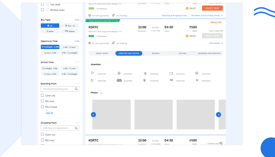
Task: Click orange Select Seat button
Action: point(212,8)
